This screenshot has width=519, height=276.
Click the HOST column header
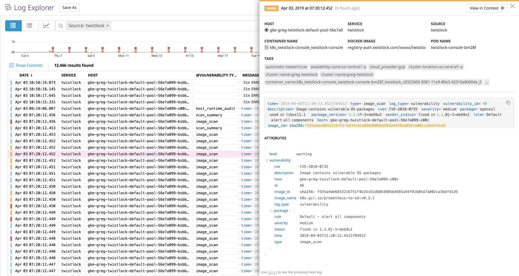point(93,75)
